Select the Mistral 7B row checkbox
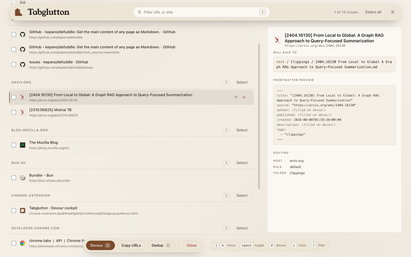Viewport: 411px width, 257px height. 14,113
